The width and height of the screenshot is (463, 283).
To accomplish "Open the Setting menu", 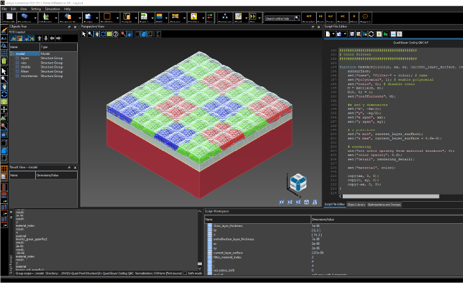I will pos(36,9).
